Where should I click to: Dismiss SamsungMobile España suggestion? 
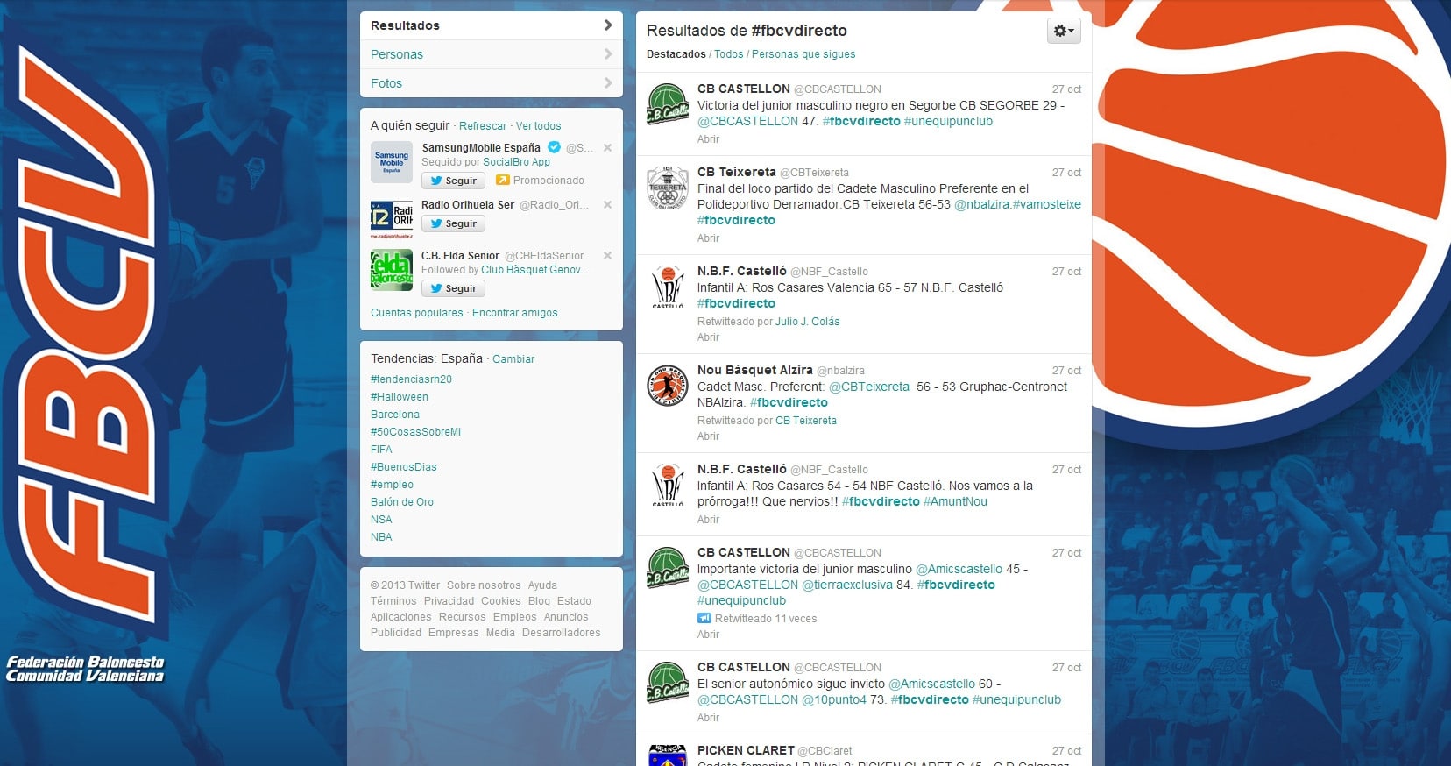pyautogui.click(x=607, y=148)
